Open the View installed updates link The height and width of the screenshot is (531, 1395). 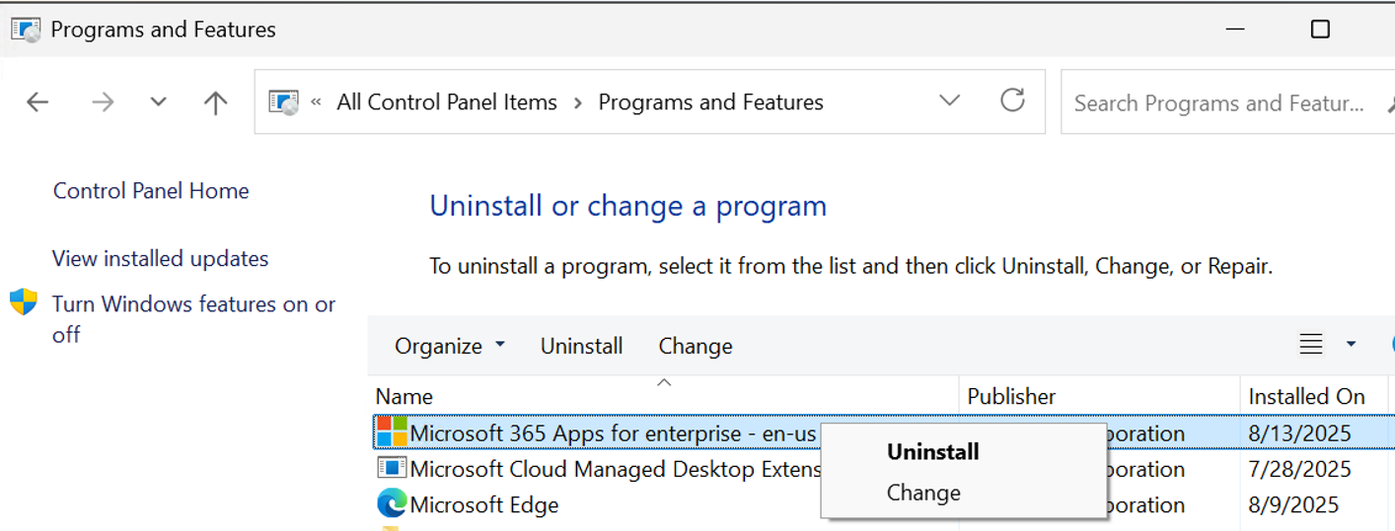click(x=160, y=259)
